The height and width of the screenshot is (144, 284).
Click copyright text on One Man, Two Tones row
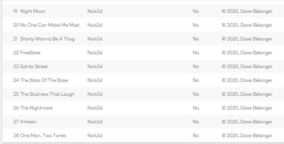pos(247,135)
